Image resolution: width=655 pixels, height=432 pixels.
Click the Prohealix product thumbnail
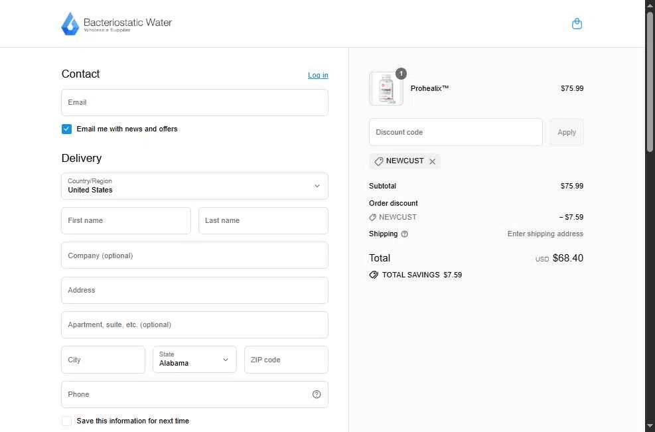coord(386,88)
